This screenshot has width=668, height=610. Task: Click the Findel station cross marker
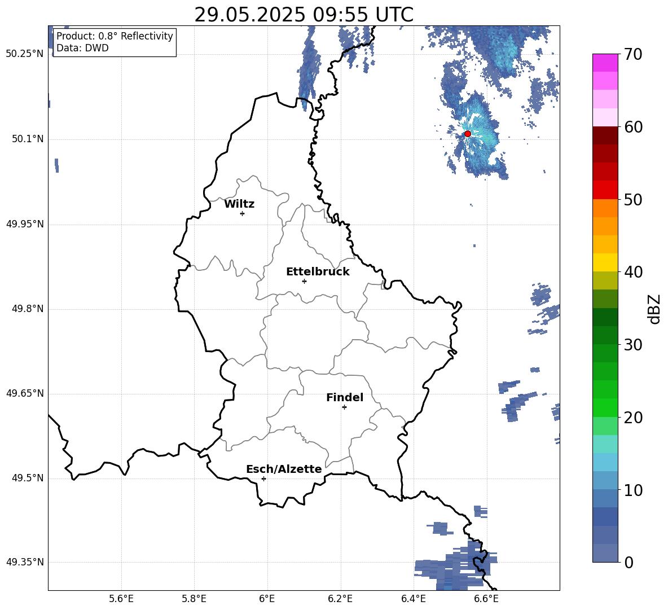344,407
